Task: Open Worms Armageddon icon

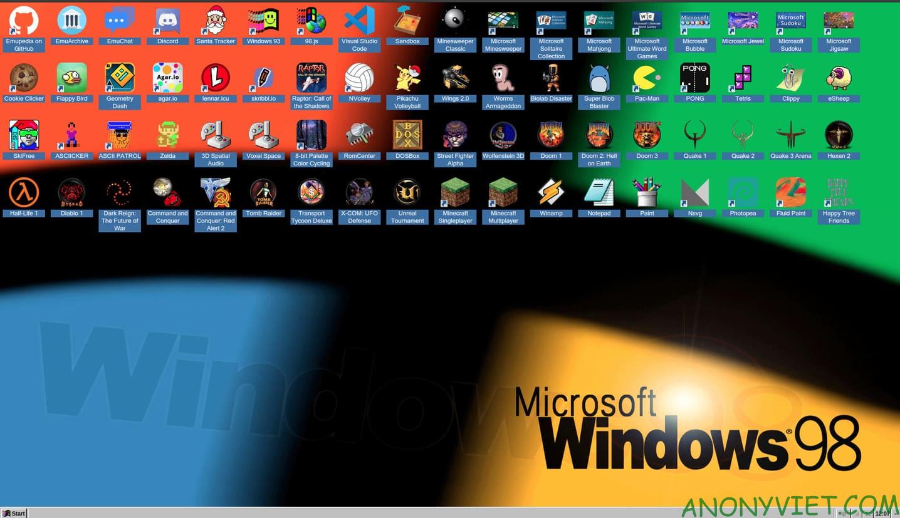Action: 503,78
